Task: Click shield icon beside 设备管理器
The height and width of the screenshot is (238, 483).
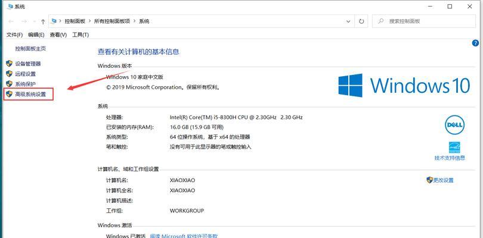Action: click(9, 64)
